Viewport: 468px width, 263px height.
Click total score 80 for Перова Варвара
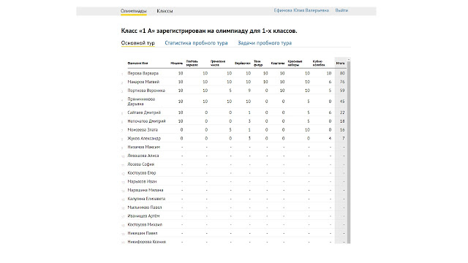[342, 73]
